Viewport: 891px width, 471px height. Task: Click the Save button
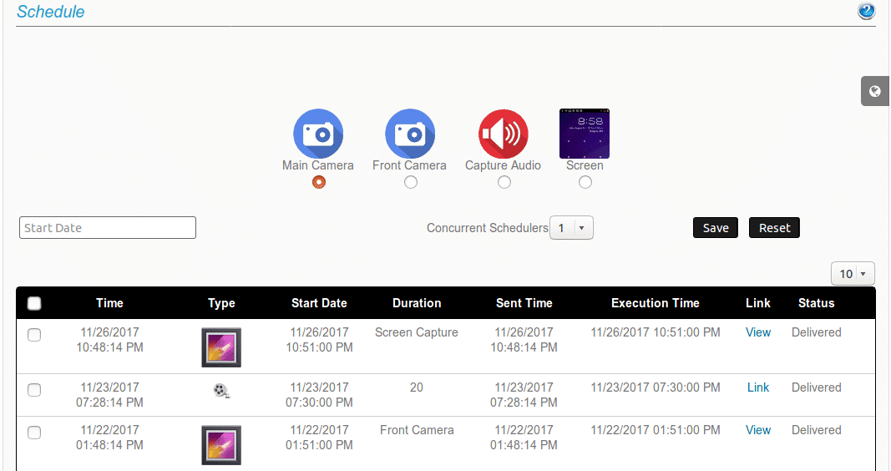[x=716, y=228]
